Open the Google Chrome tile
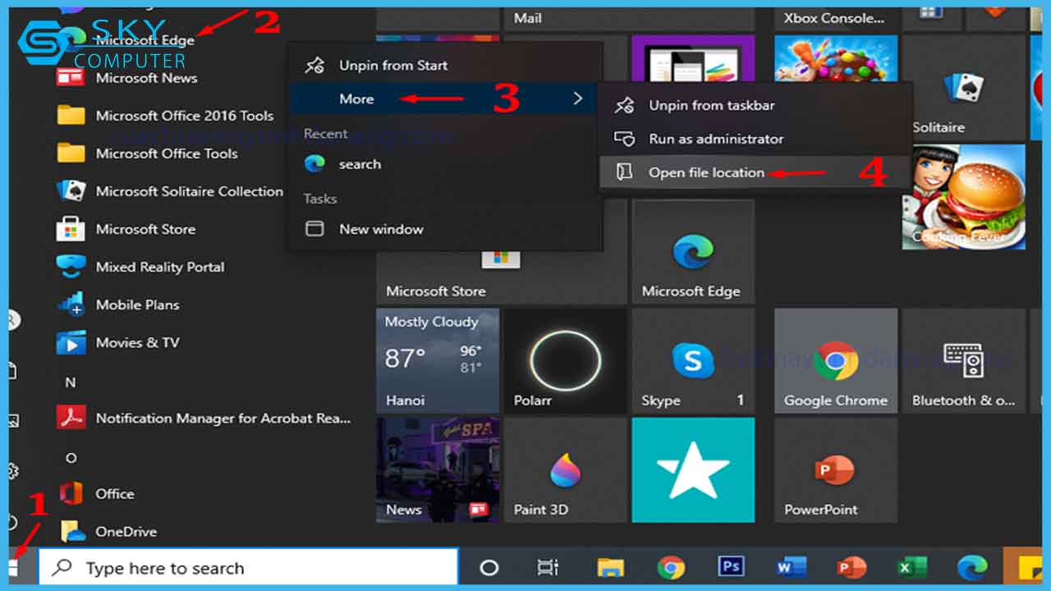Viewport: 1051px width, 591px height. pos(836,360)
